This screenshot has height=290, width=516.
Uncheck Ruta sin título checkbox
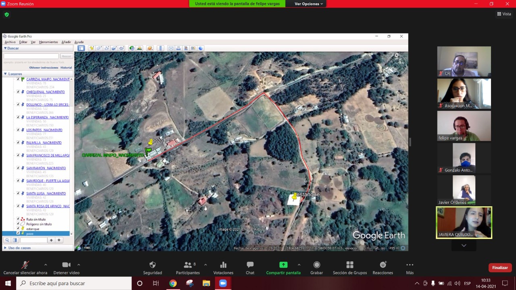tap(18, 219)
